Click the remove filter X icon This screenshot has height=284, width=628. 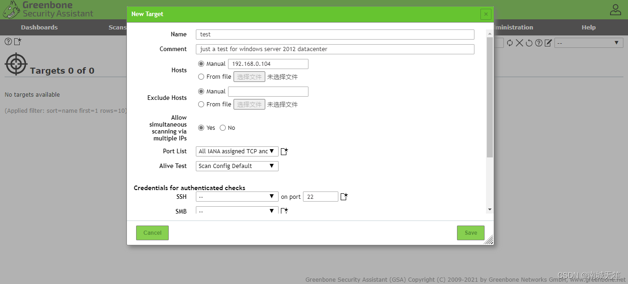[520, 43]
